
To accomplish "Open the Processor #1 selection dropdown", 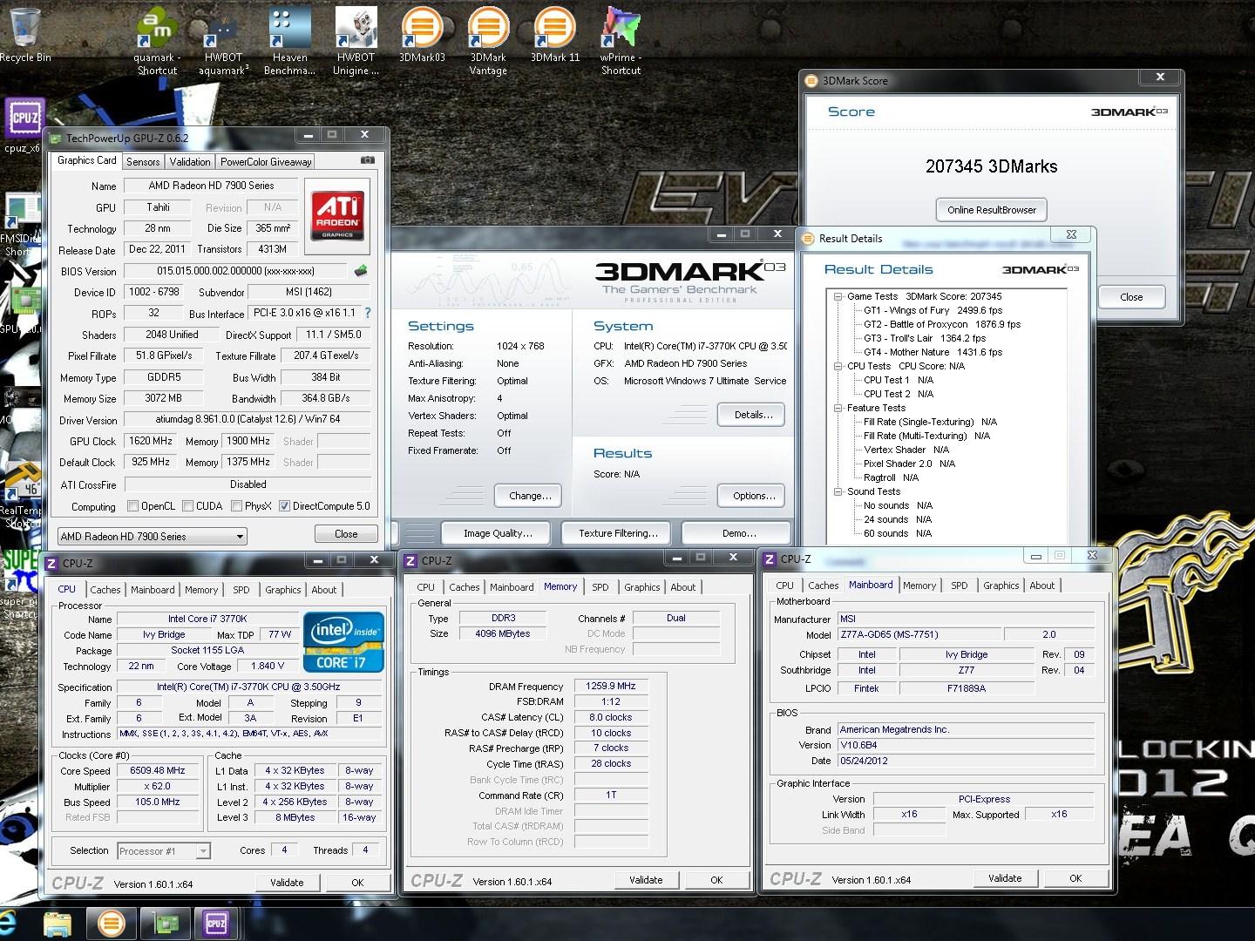I will [x=164, y=851].
